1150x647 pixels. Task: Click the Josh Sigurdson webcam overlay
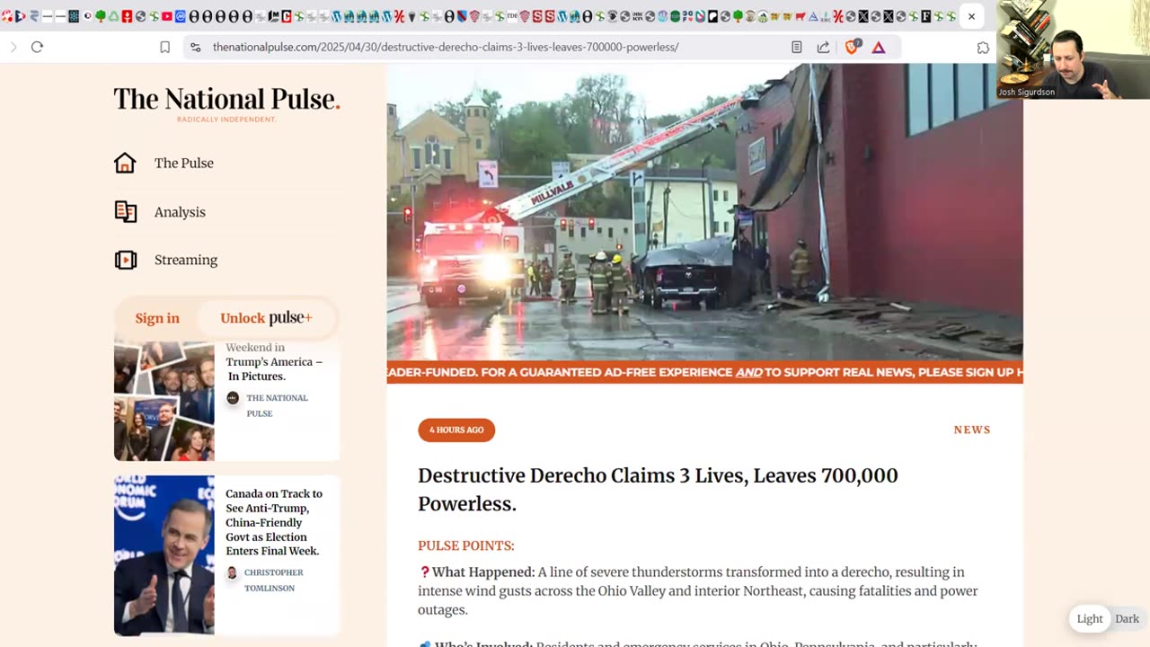point(1073,49)
